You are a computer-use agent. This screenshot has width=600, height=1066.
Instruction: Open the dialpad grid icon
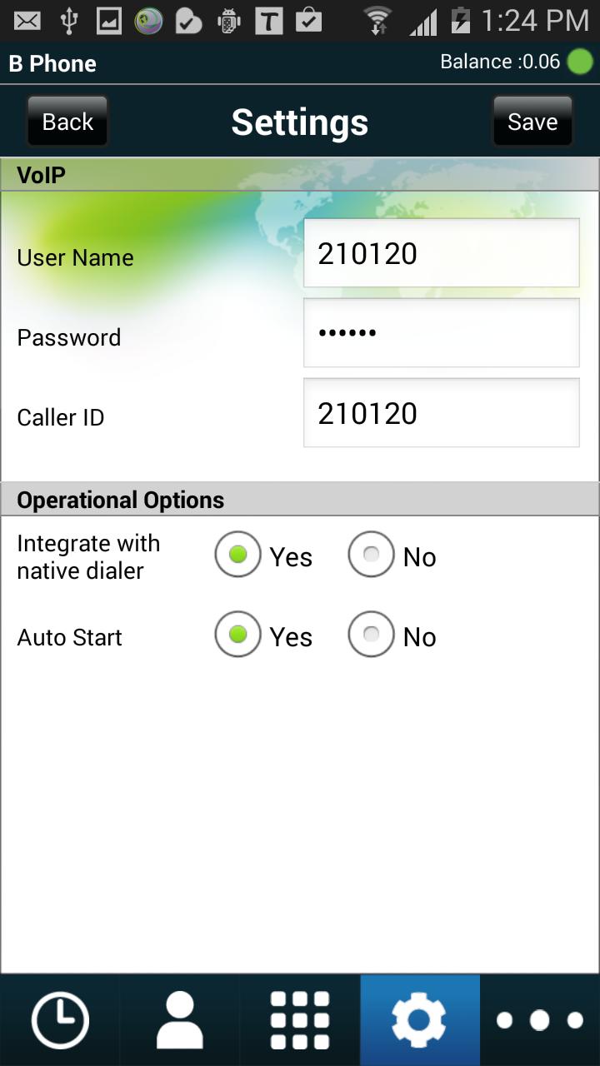[x=300, y=1020]
